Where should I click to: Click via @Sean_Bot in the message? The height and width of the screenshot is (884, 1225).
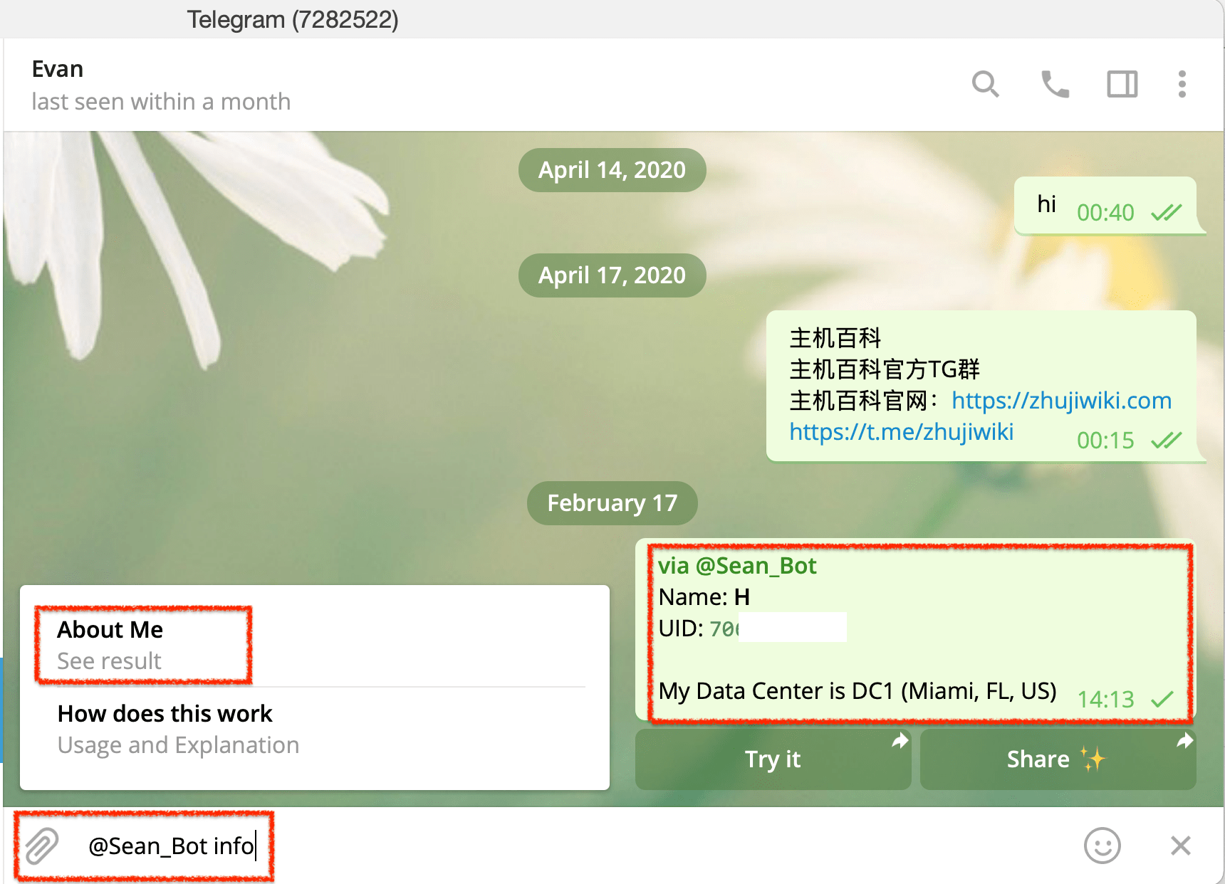(737, 565)
